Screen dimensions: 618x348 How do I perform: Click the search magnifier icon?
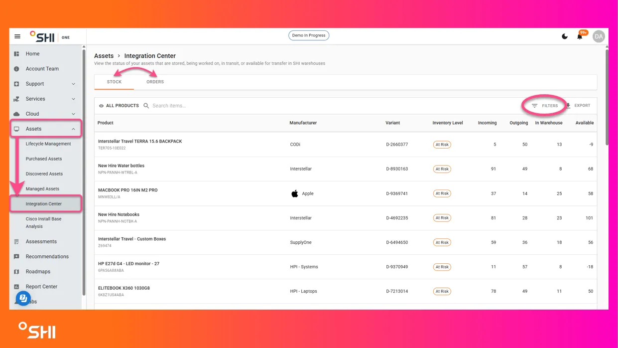point(146,106)
